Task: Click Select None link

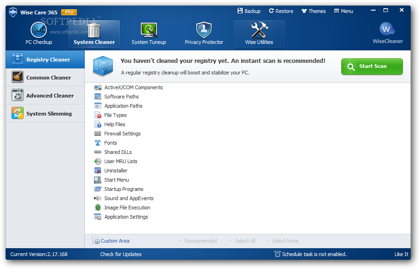Action: [x=285, y=241]
